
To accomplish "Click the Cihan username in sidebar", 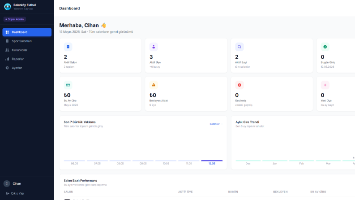I will [x=17, y=184].
